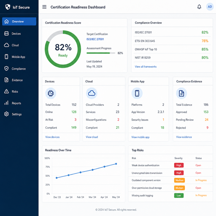Click the Total Devices value 152
The width and height of the screenshot is (216, 216).
[74, 105]
